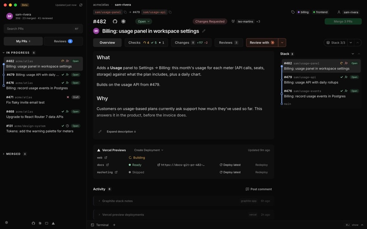Image resolution: width=367 pixels, height=229 pixels.
Task: Click the assignee person icon beside sam-rivera
Action: pos(339,12)
